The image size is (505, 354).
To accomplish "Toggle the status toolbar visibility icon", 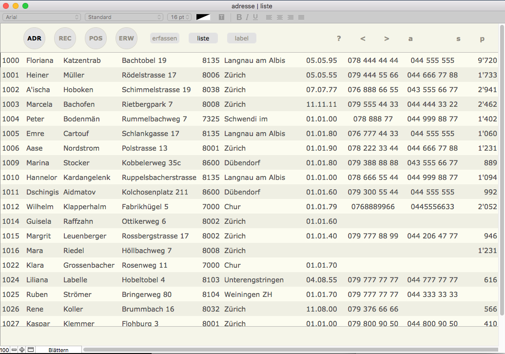I will click(x=30, y=350).
